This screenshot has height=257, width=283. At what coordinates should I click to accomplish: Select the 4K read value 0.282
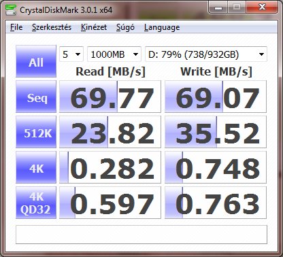pos(110,167)
